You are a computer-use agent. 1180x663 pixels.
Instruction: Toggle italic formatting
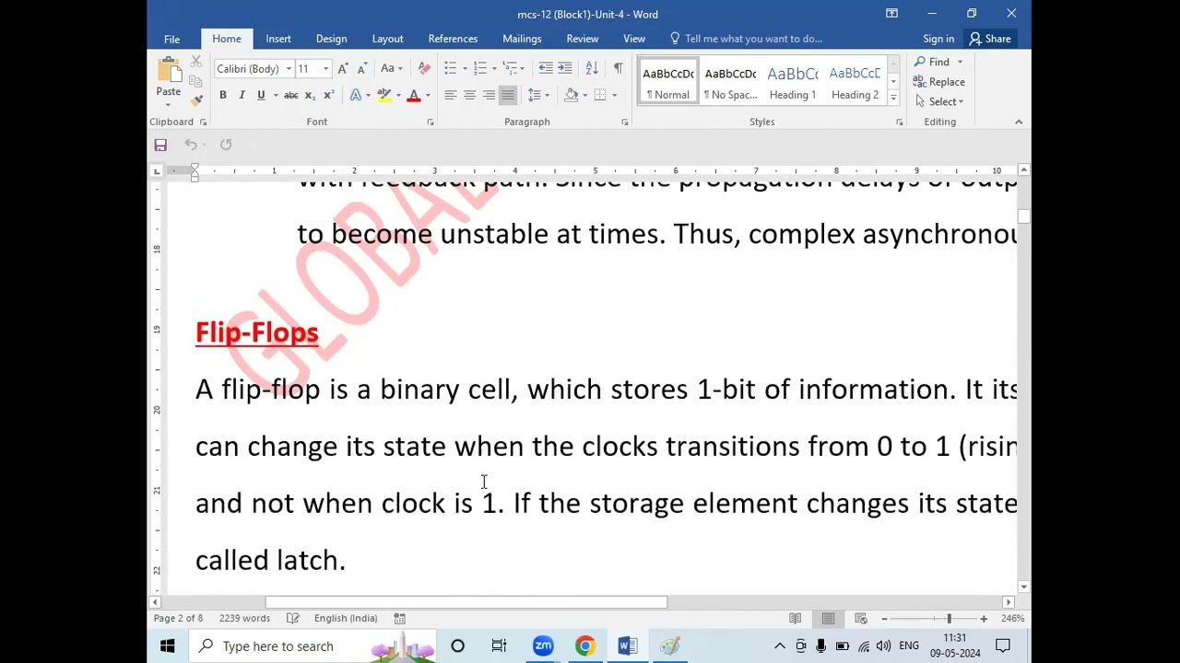coord(242,96)
